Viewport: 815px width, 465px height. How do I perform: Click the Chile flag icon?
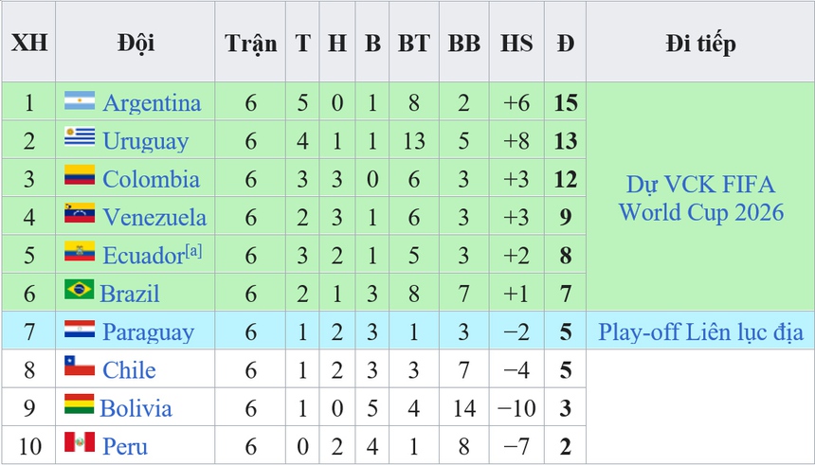coord(80,367)
